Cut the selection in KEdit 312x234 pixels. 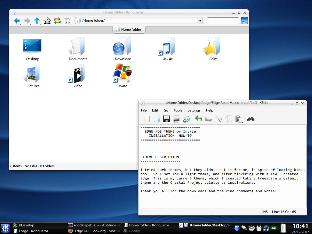[219, 119]
